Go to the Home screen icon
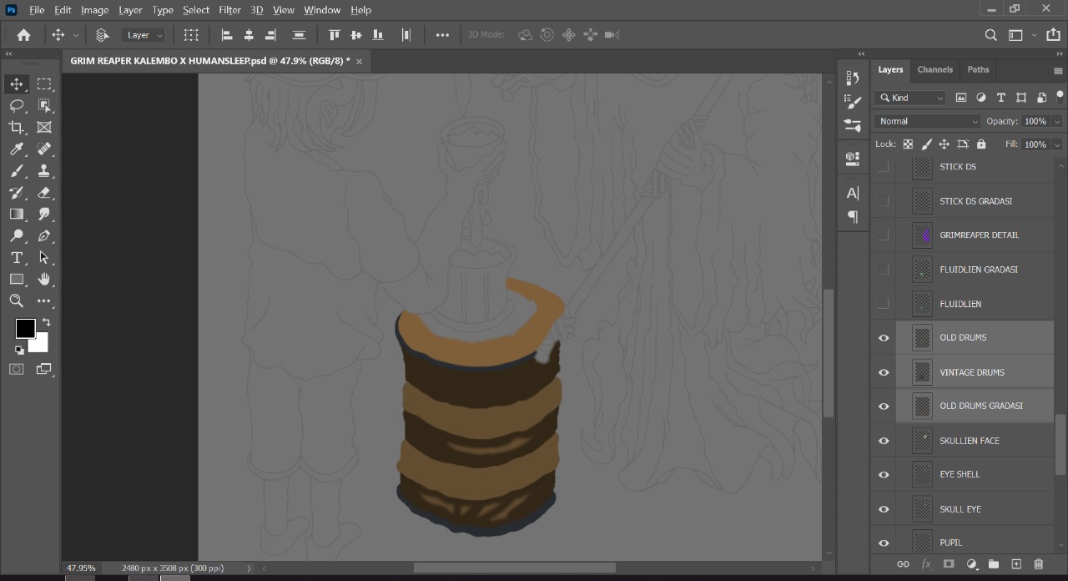Image resolution: width=1068 pixels, height=581 pixels. [x=24, y=35]
